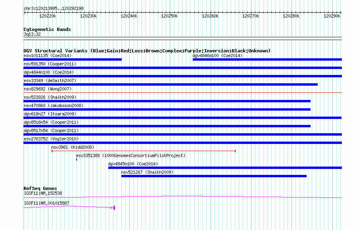Click the 120220k ruler tick label
This screenshot has height=230, width=353.
coord(48,16)
